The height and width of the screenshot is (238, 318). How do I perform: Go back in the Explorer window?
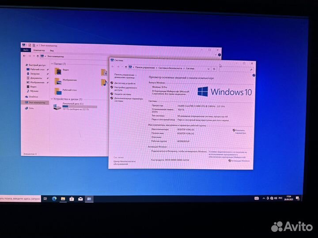click(24, 56)
